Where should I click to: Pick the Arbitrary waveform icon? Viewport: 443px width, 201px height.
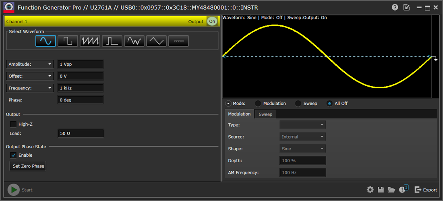[x=134, y=41]
